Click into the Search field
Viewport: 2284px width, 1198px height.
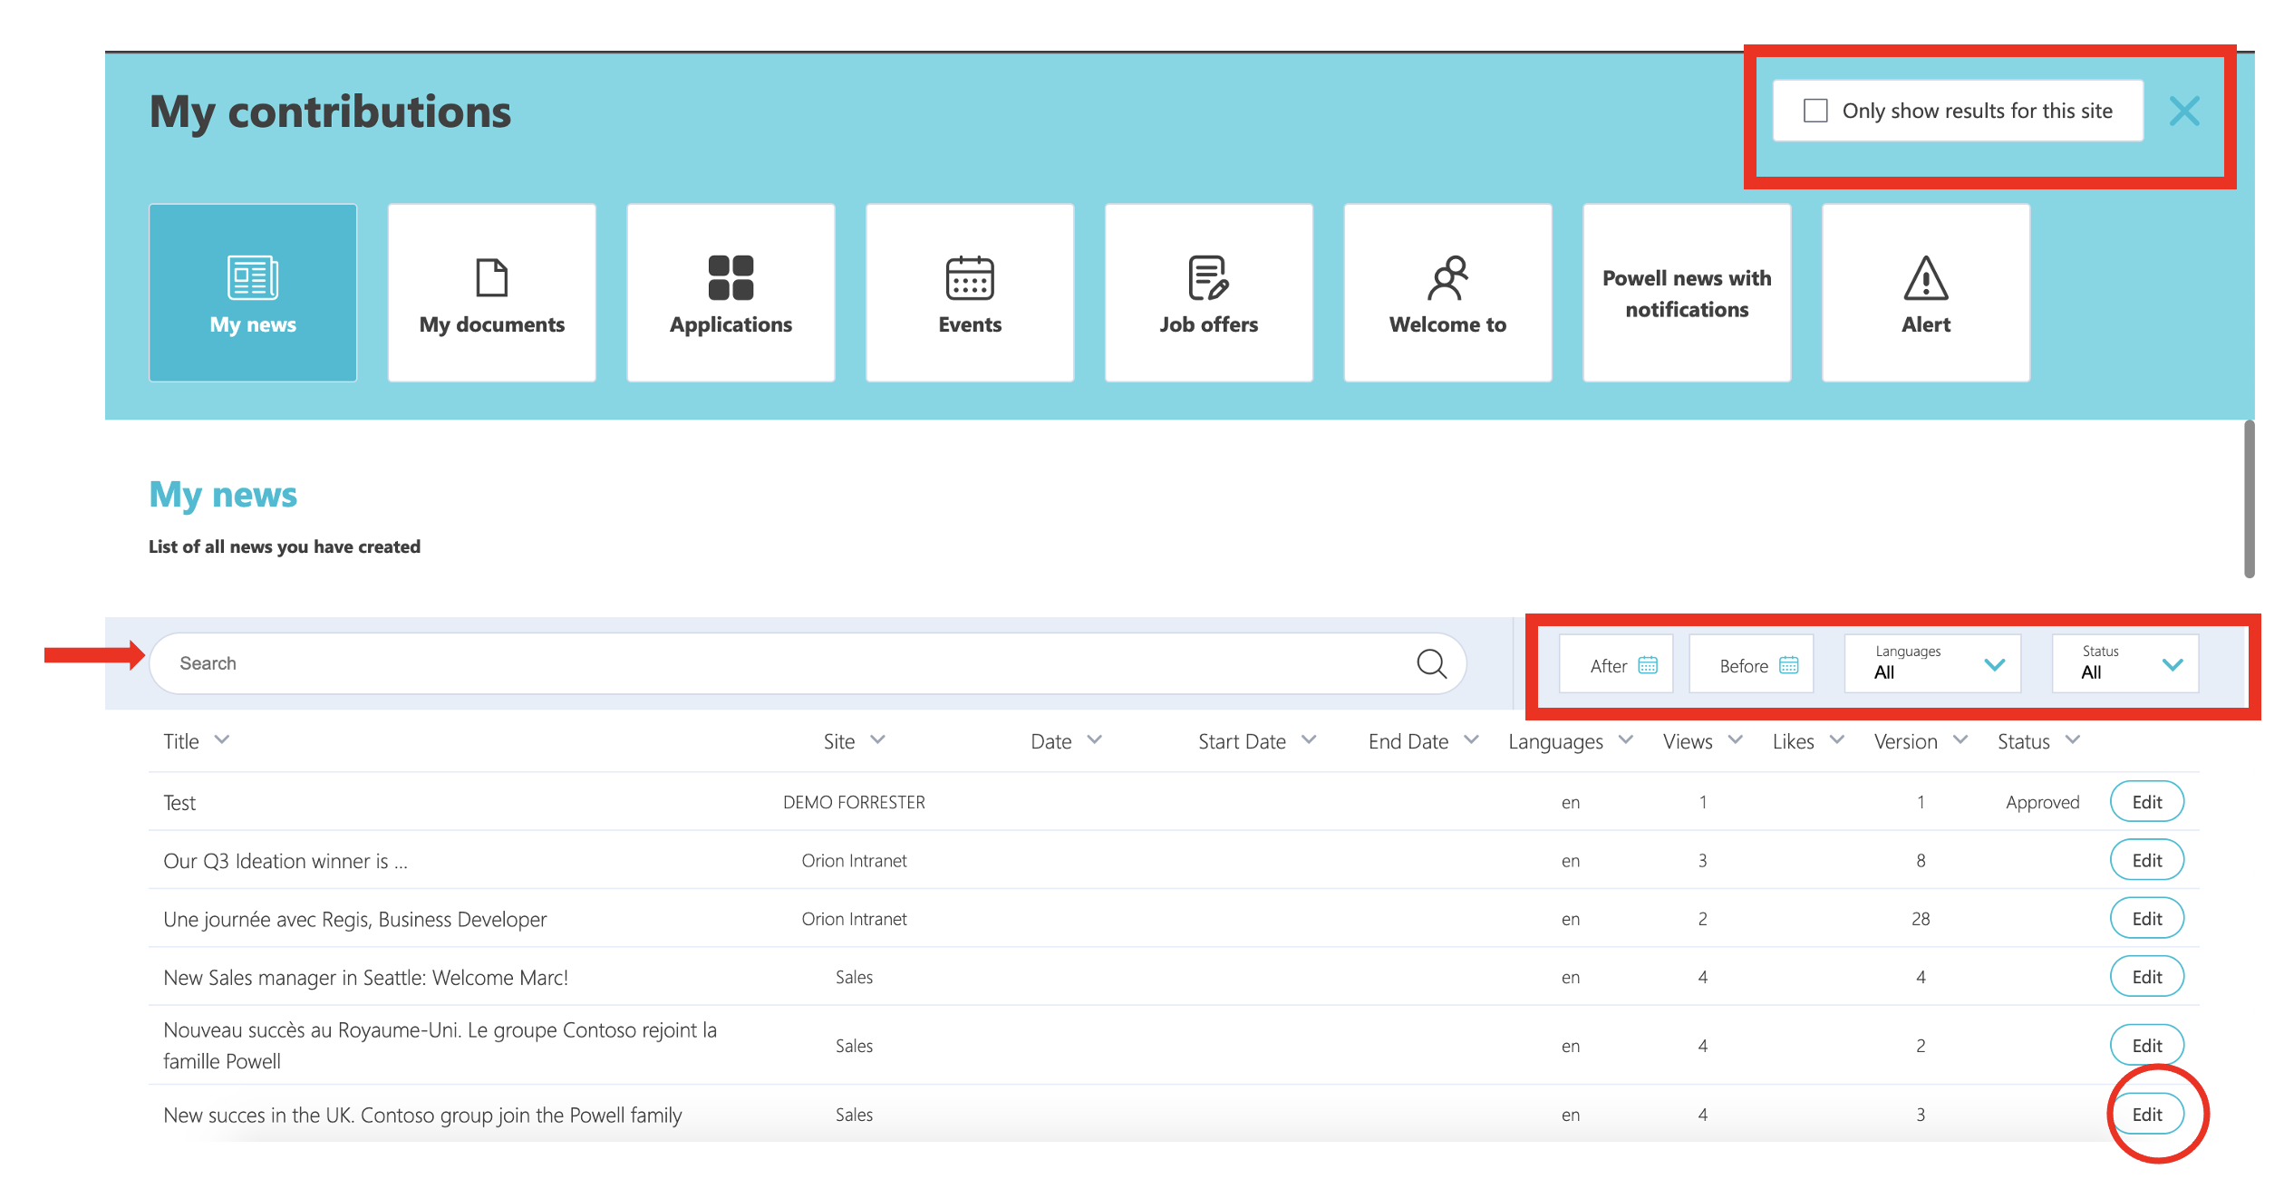(807, 663)
